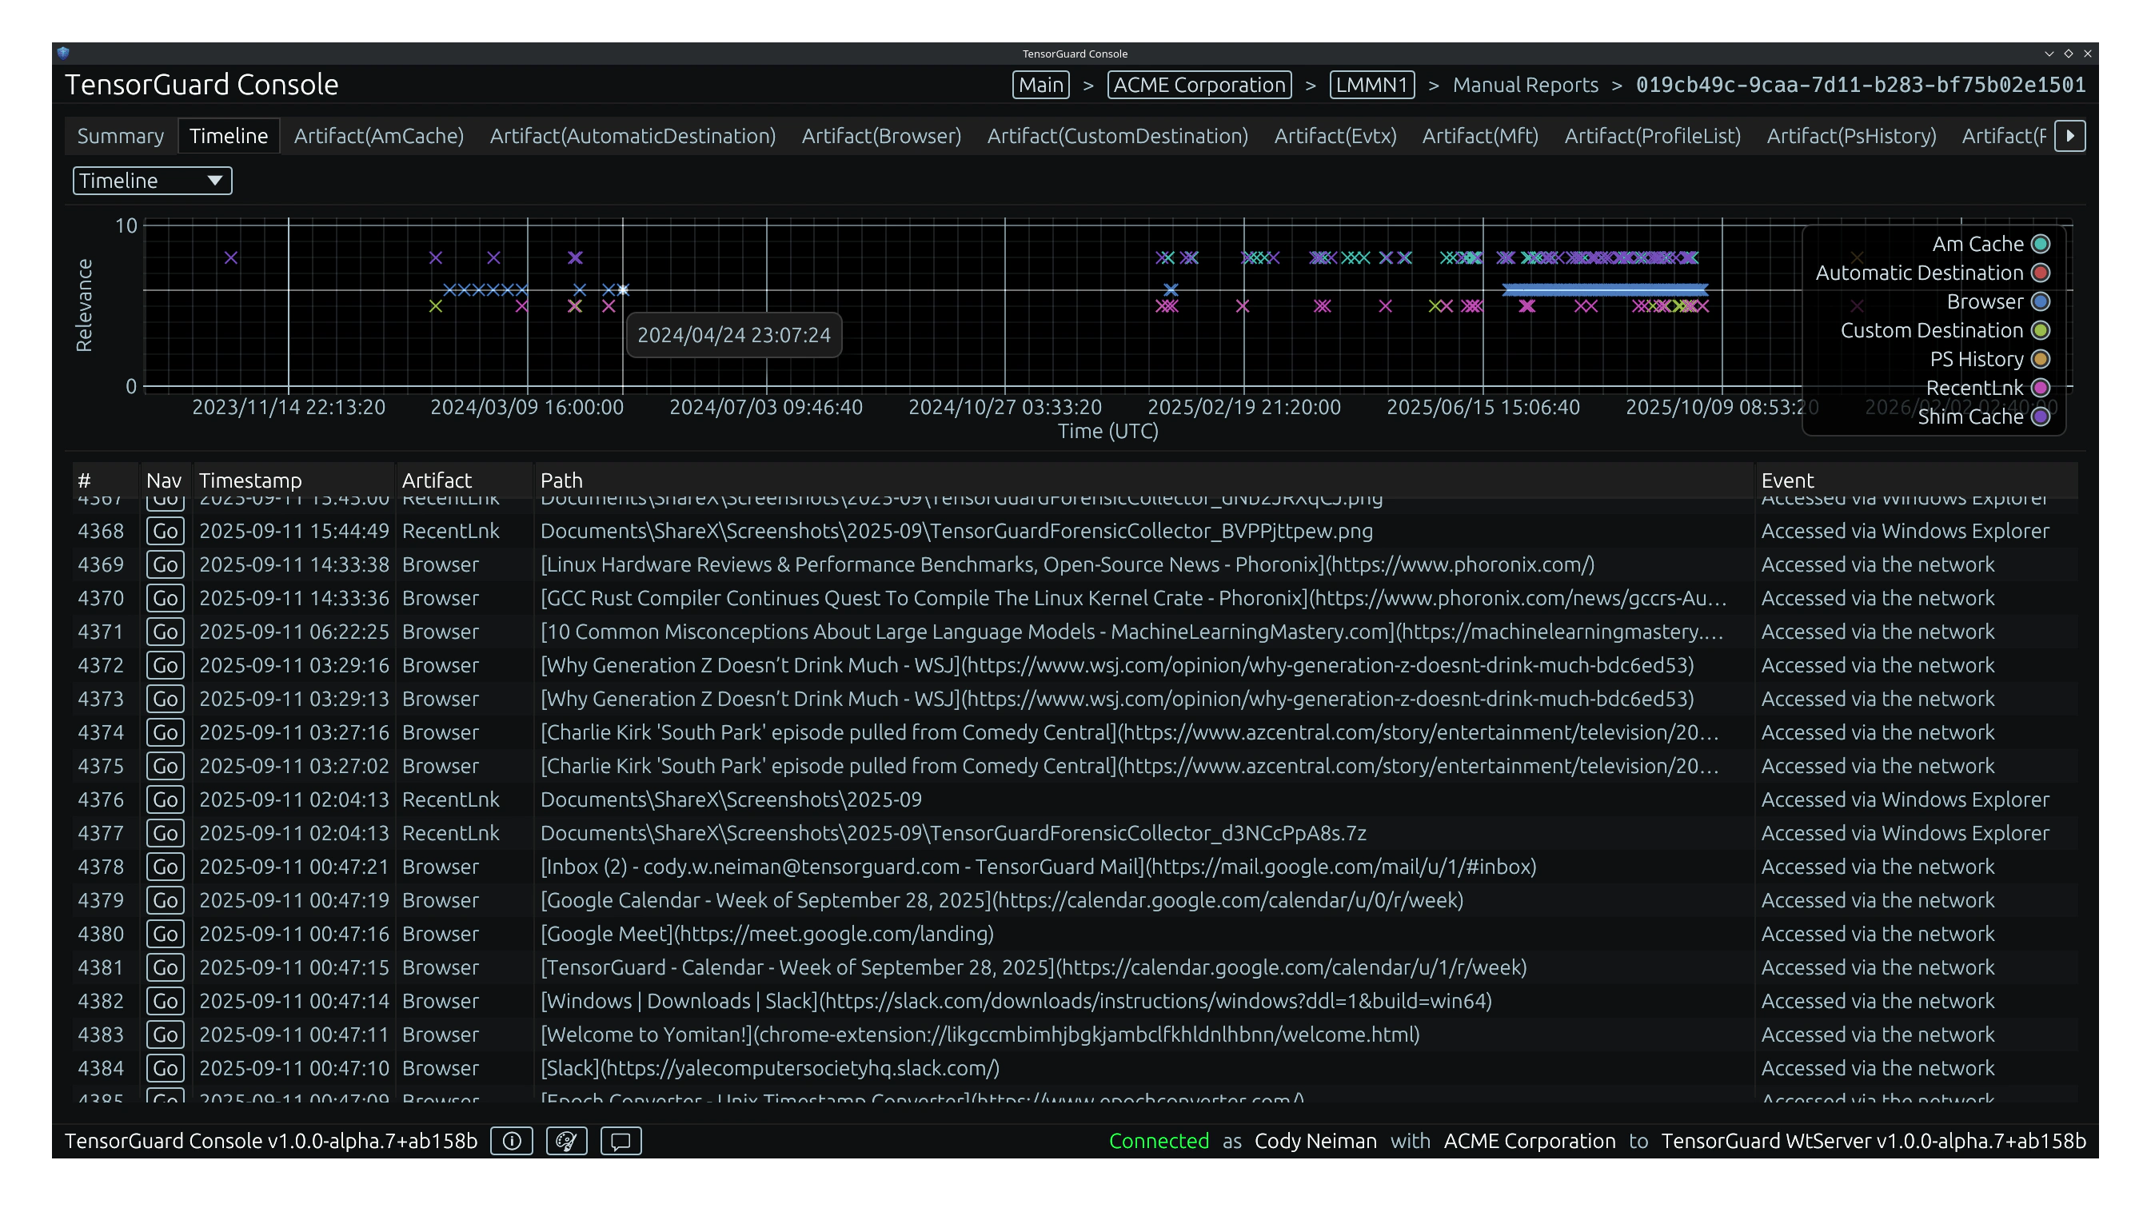Toggle Am Cache legend marker
Viewport: 2151px width, 1220px height.
[x=2041, y=244]
